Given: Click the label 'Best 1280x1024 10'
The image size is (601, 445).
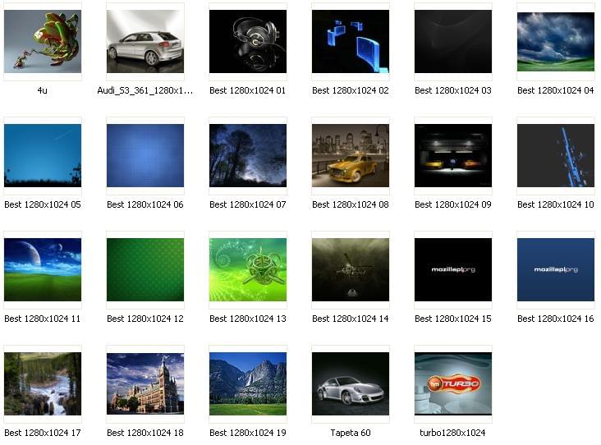Looking at the screenshot, I should (556, 204).
